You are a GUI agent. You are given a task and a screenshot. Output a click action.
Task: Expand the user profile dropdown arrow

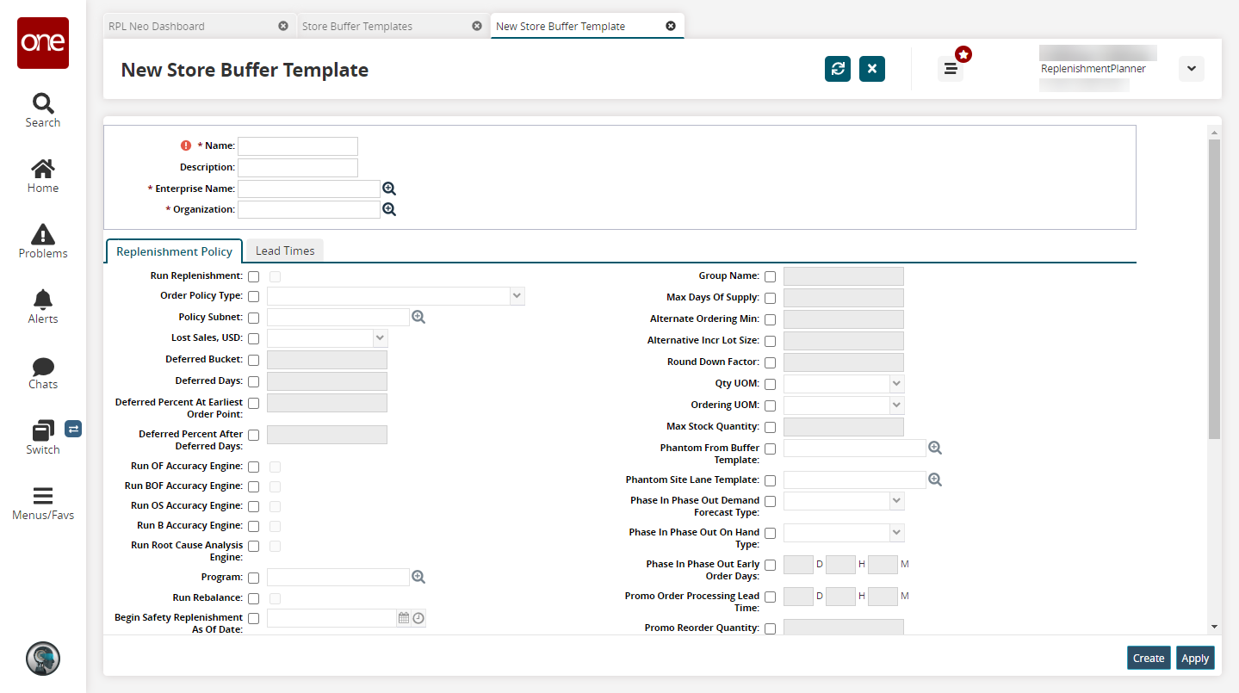pos(1192,69)
